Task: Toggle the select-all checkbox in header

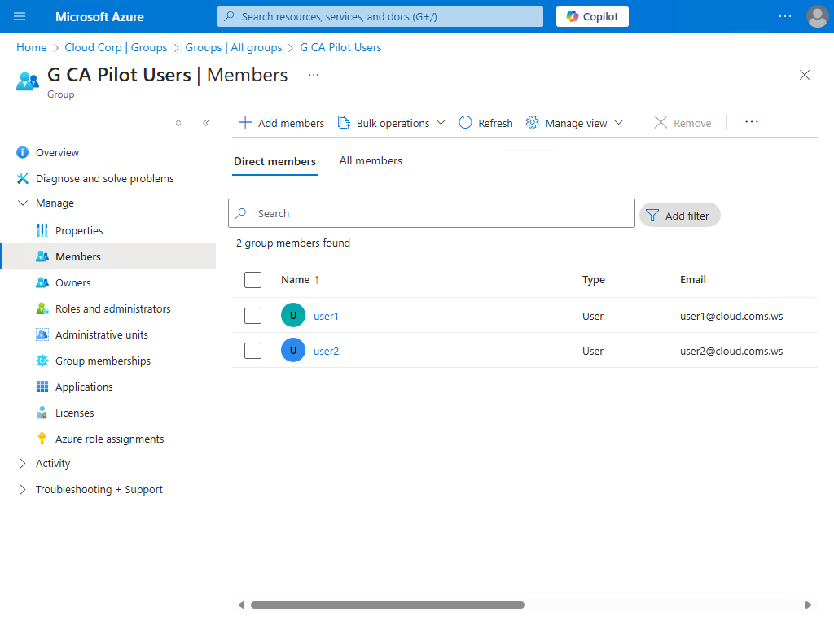Action: click(x=252, y=280)
